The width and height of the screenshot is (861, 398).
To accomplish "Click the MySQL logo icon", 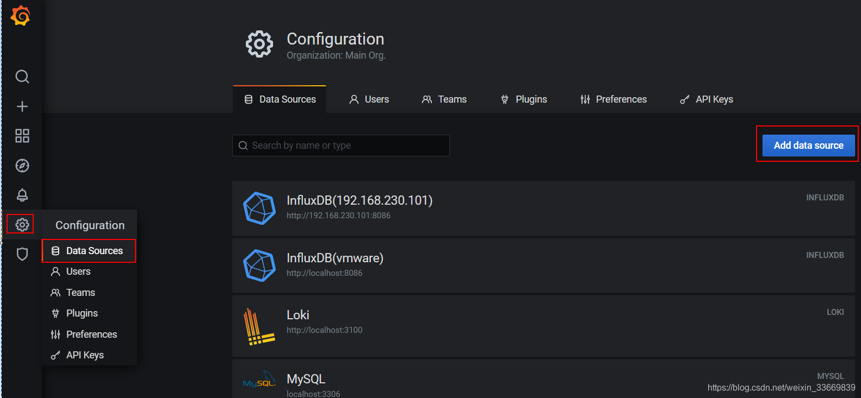I will click(x=259, y=379).
